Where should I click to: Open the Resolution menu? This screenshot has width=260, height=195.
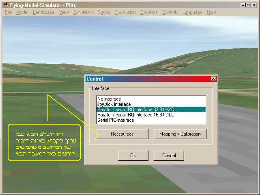(125, 12)
